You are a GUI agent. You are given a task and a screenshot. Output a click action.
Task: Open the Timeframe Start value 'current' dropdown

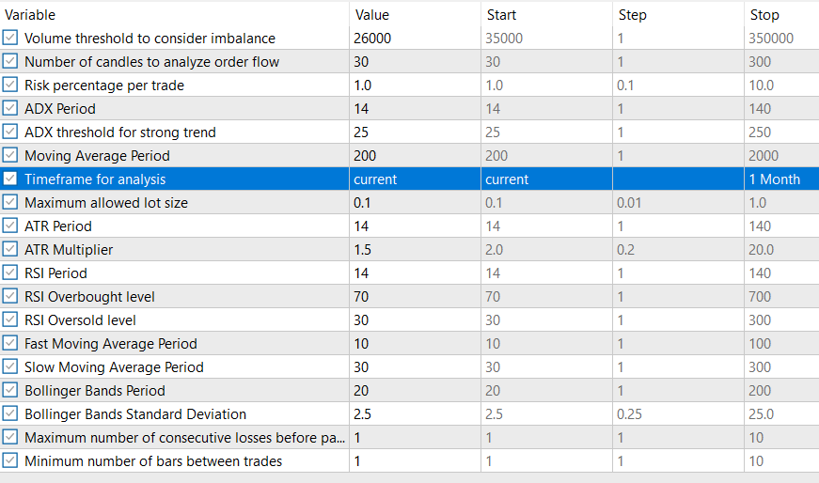coord(545,179)
